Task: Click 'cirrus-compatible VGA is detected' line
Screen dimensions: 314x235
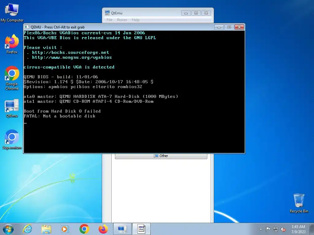Action: [69, 67]
